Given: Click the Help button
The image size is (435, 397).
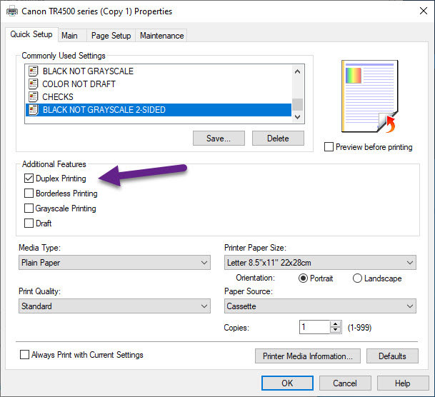Looking at the screenshot, I should (403, 383).
